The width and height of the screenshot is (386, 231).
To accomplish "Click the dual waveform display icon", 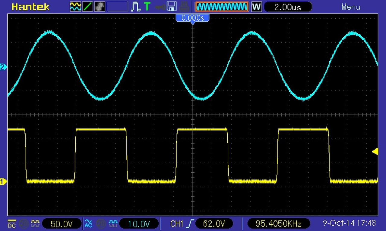I will pyautogui.click(x=75, y=7).
